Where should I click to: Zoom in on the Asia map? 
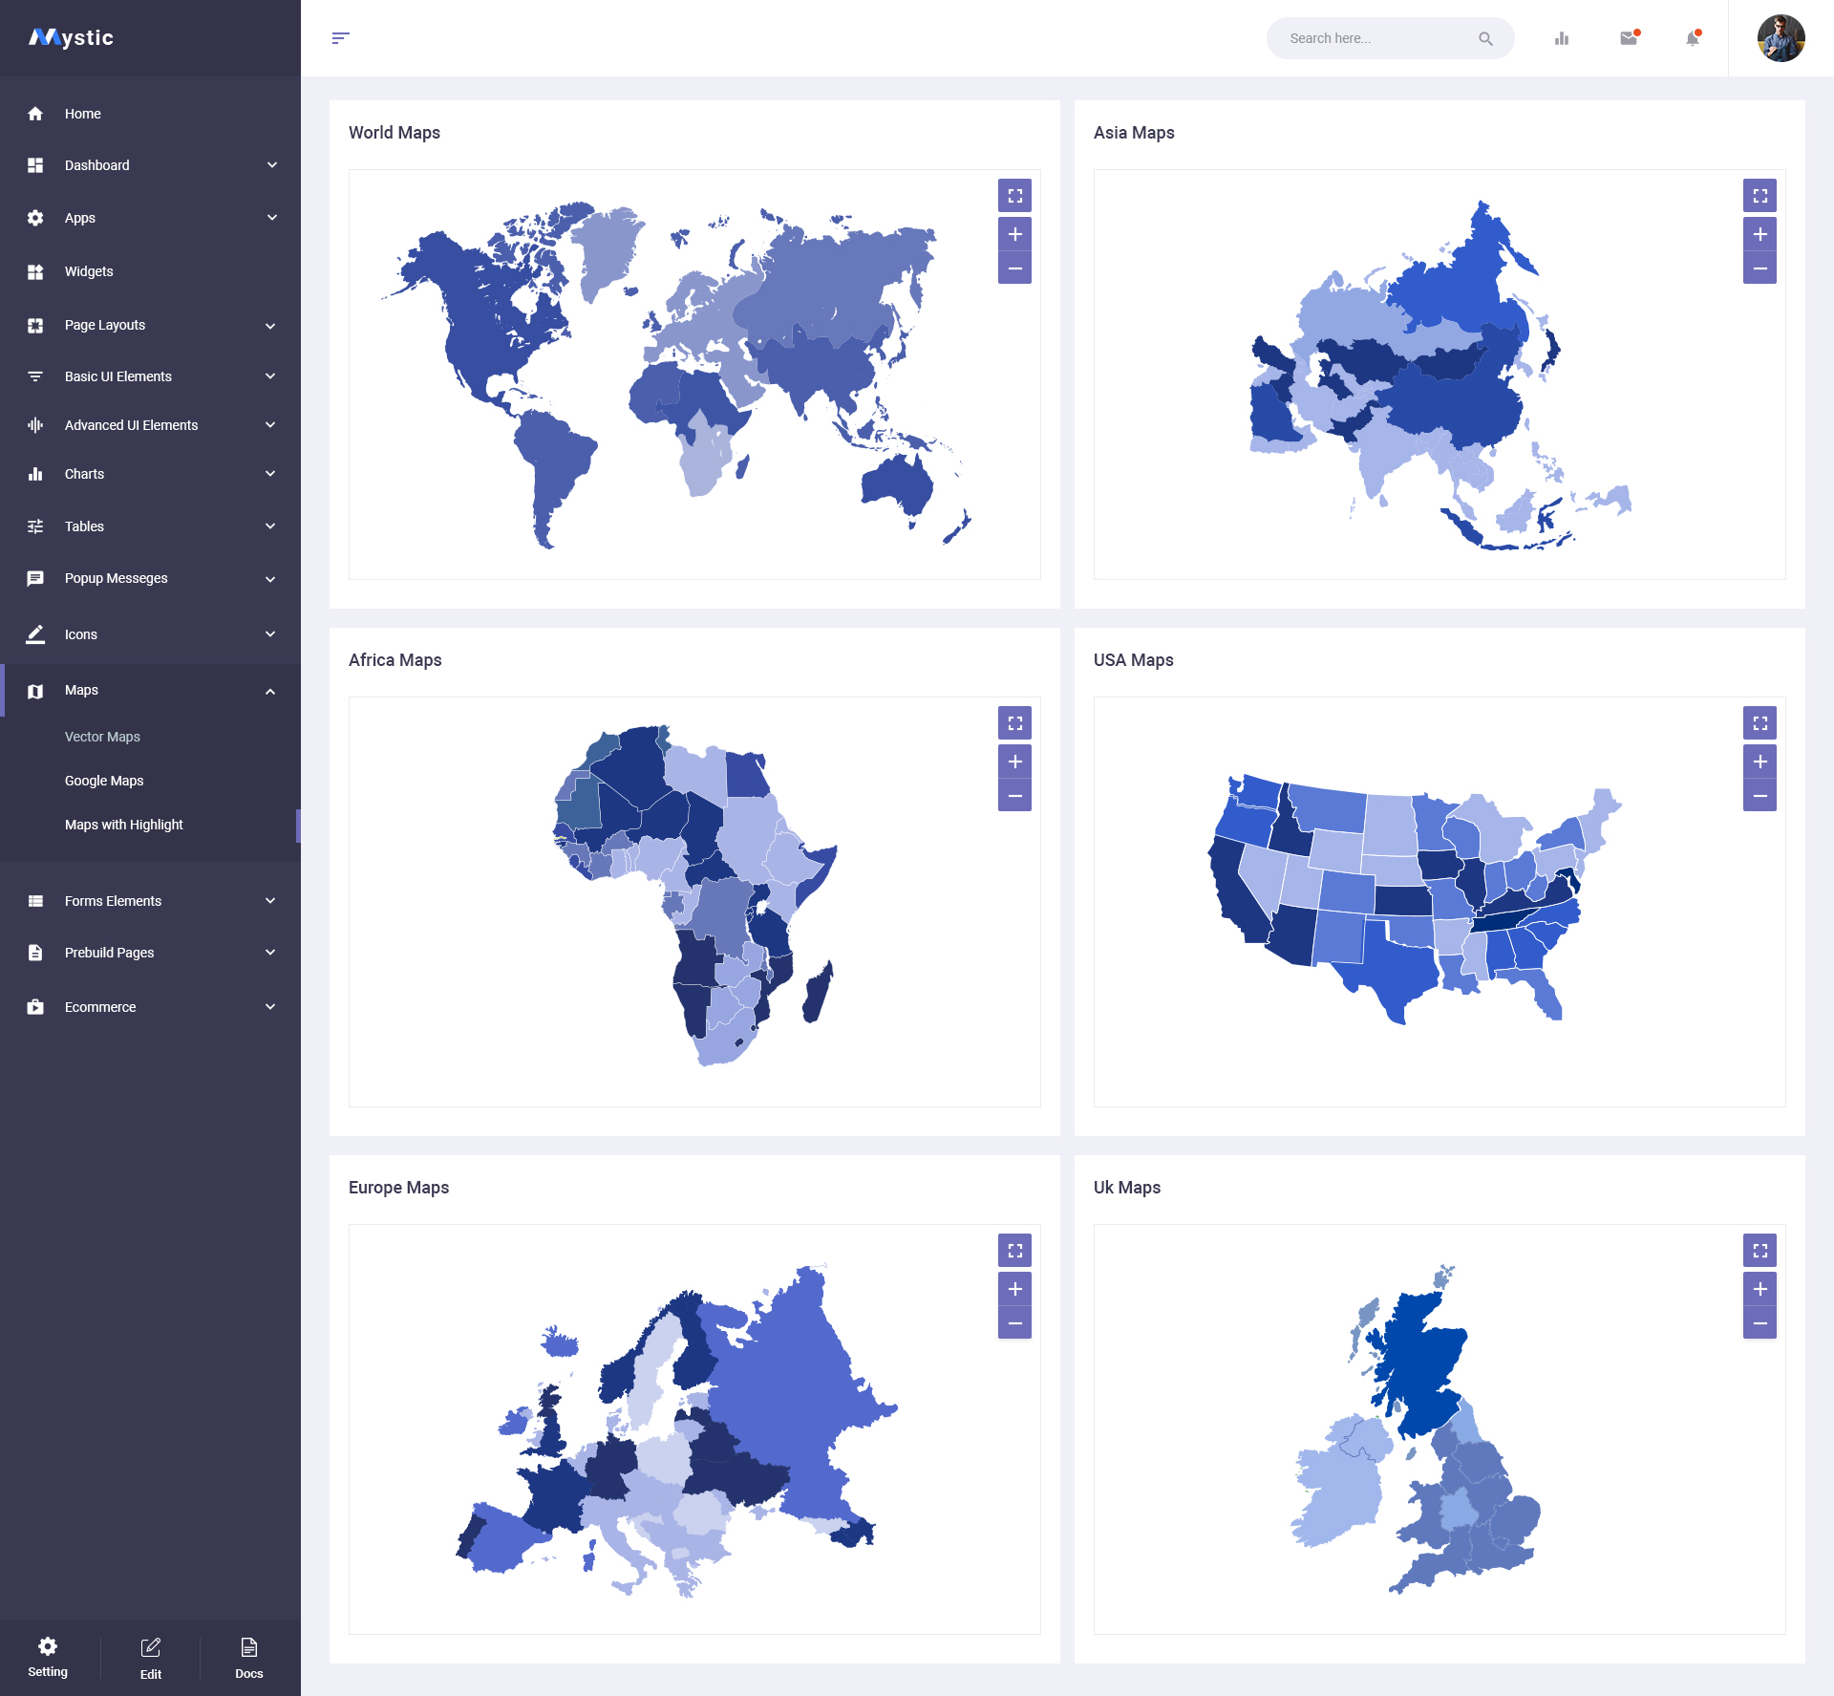tap(1759, 234)
